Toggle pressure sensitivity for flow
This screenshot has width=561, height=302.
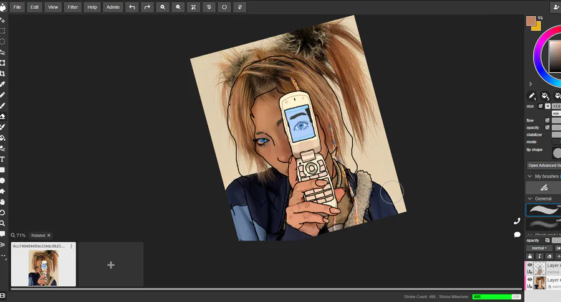(x=547, y=120)
